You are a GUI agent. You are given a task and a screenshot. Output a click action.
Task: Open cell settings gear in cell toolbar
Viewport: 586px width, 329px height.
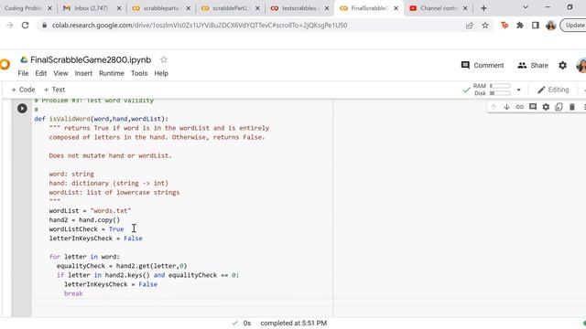pos(546,107)
